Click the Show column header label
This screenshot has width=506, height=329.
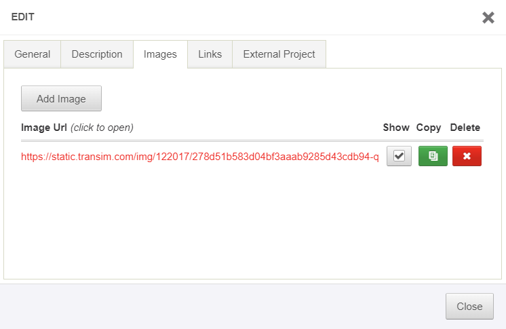(396, 128)
